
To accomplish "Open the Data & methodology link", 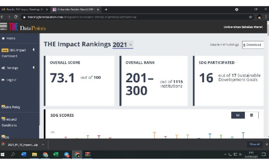I will pos(224,45).
